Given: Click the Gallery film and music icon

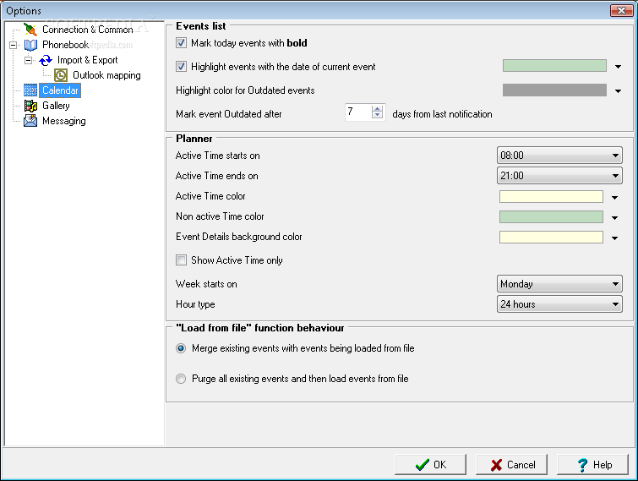Looking at the screenshot, I should tap(30, 106).
